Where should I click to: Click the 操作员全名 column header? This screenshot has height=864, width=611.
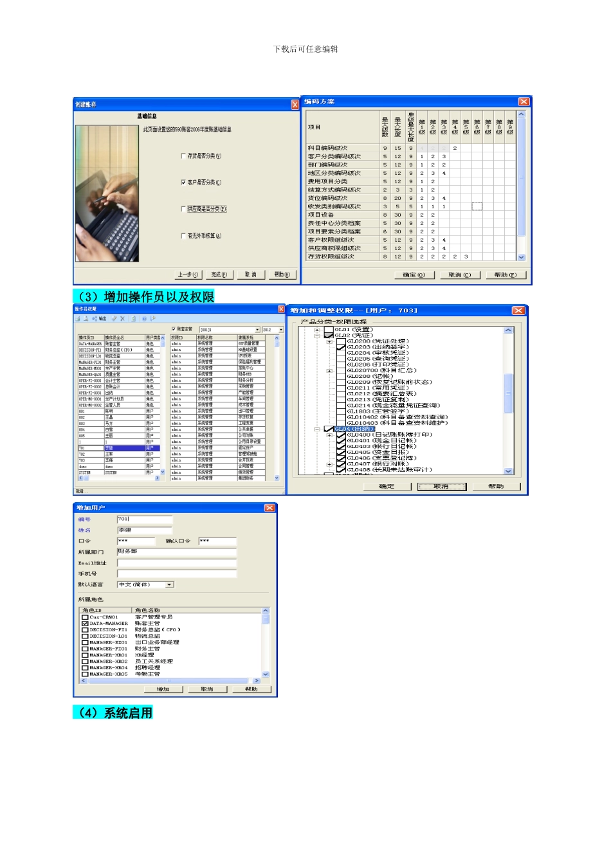(124, 337)
